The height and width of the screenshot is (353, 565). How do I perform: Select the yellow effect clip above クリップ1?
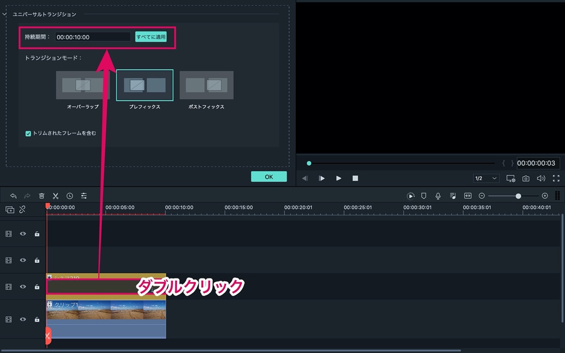pyautogui.click(x=106, y=287)
